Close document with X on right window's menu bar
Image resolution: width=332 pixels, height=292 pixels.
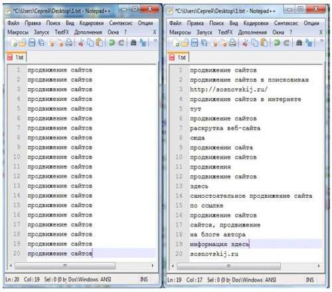point(321,33)
